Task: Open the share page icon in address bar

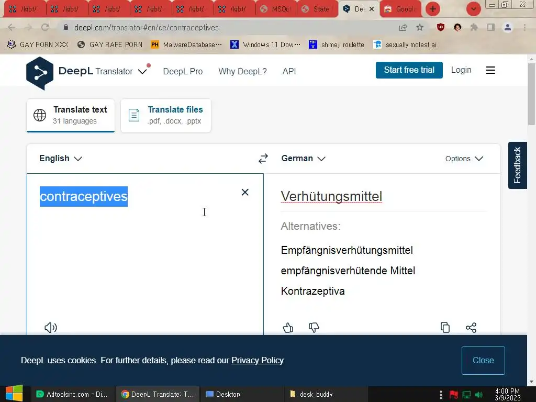Action: tap(403, 27)
